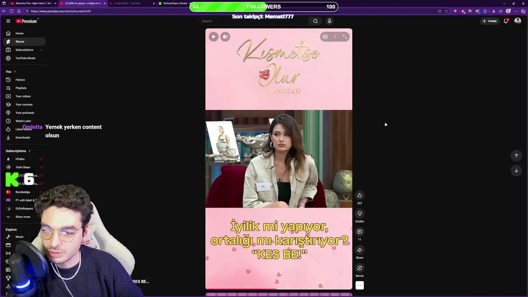Open the comments with 11 comments

tap(360, 232)
